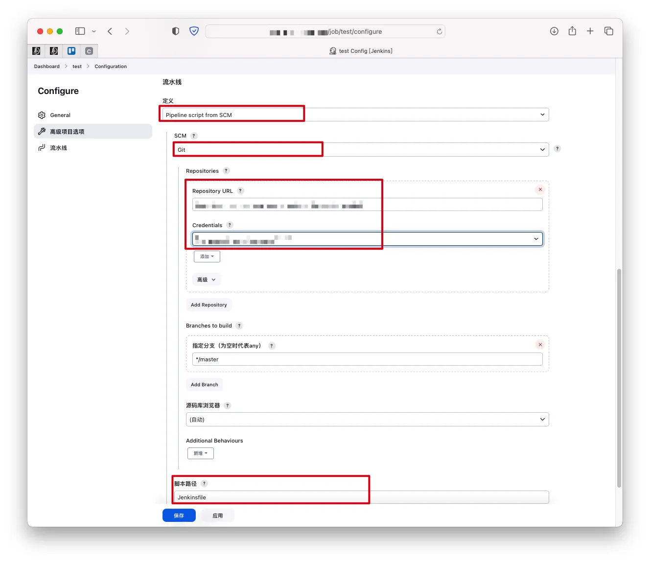Click the blue shield checkmark extension icon
Screen dimensions: 650x563
click(x=194, y=31)
